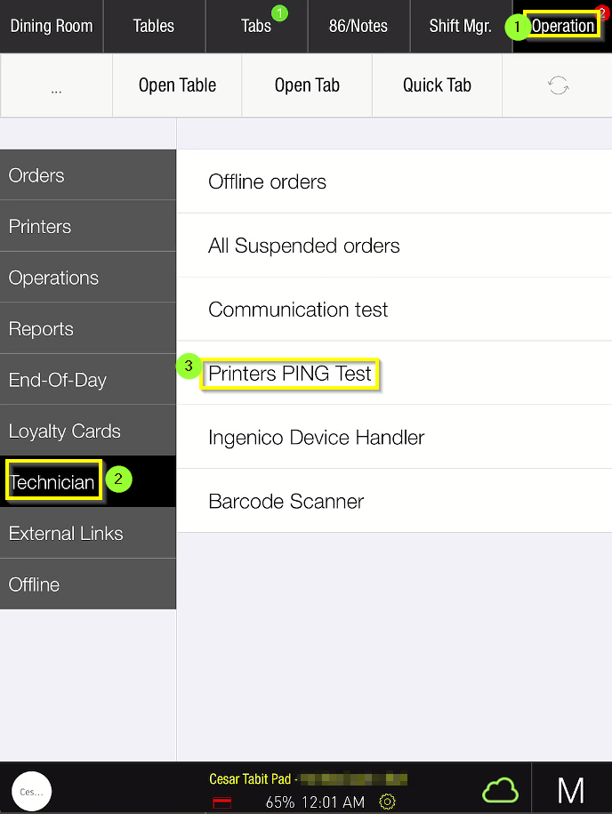Tap the user avatar circle
612x814 pixels.
tap(32, 791)
